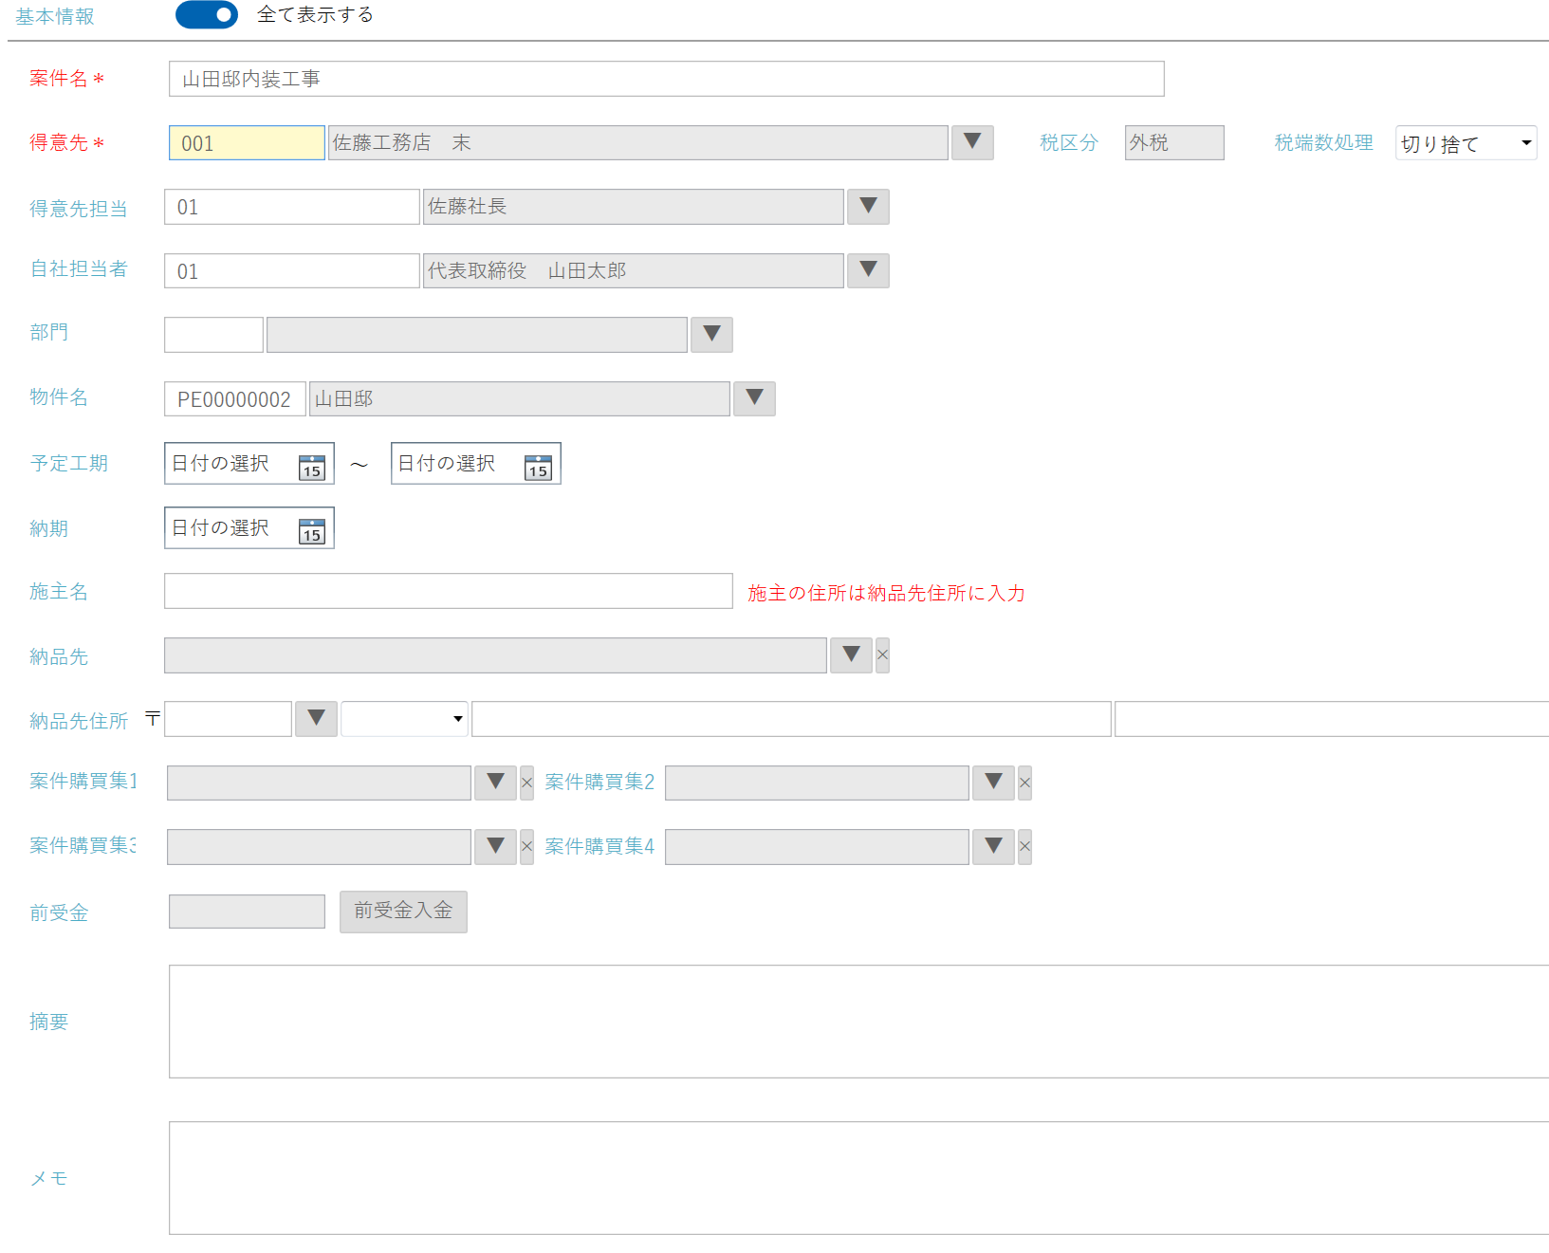
Task: Click the 物件名 code field PE00000002
Action: pos(235,399)
